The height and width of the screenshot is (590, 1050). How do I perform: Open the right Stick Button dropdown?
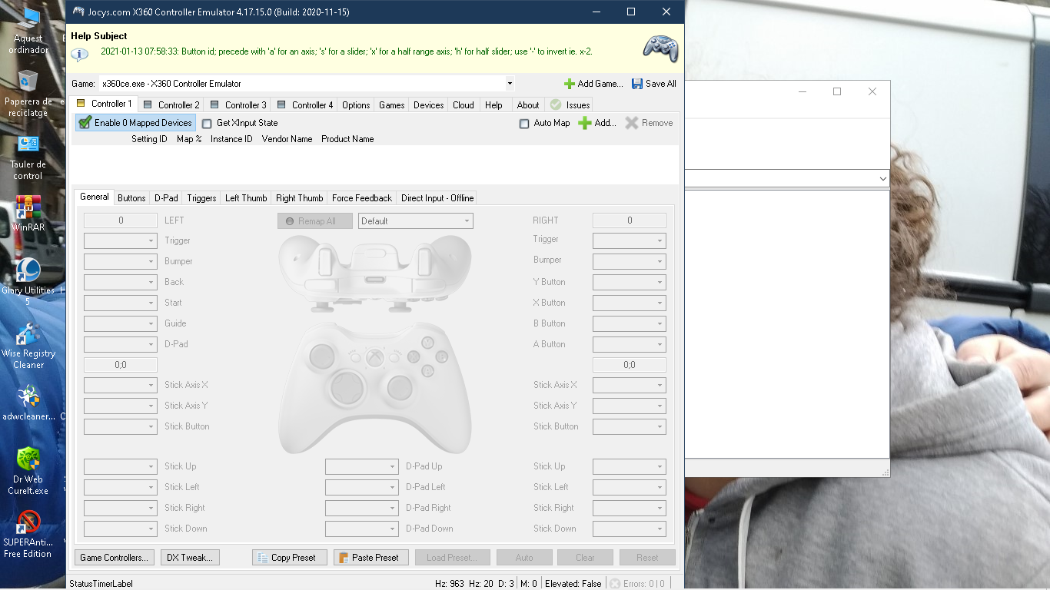[x=630, y=427]
